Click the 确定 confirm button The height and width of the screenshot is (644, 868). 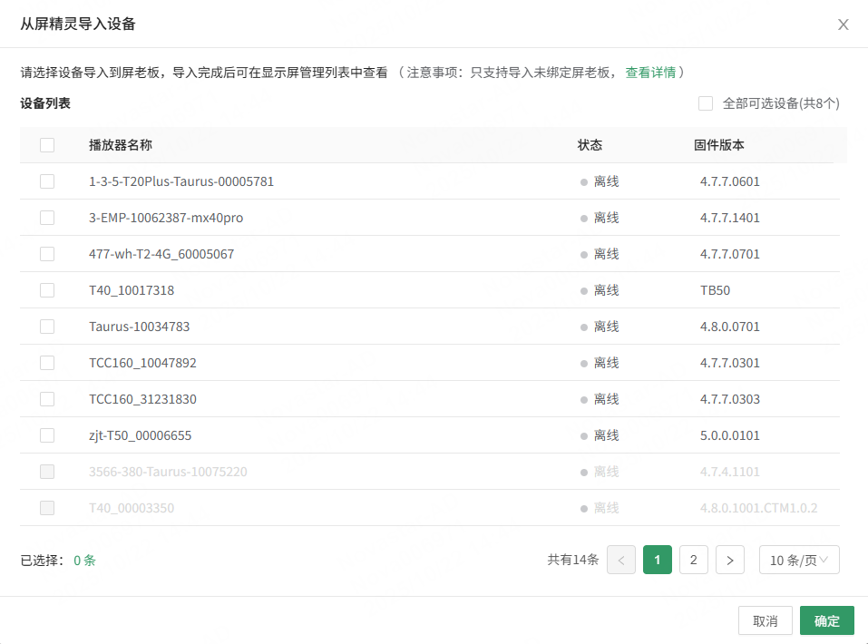tap(826, 620)
